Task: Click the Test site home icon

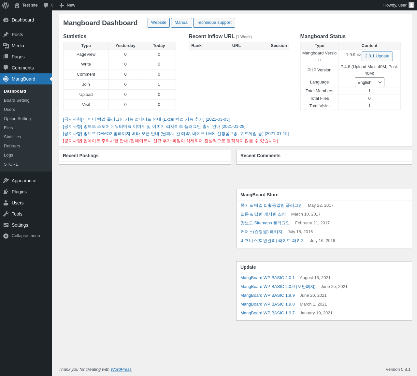Action: 17,5
